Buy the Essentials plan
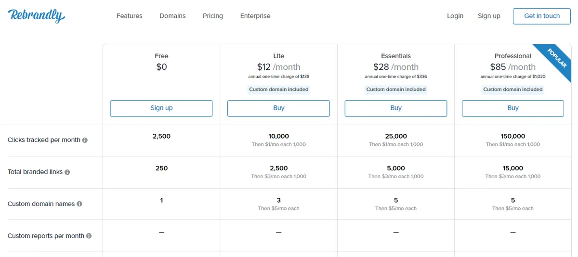This screenshot has width=578, height=257. 395,108
